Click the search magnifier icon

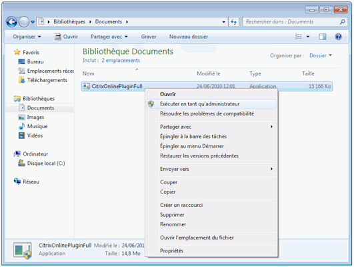343,22
